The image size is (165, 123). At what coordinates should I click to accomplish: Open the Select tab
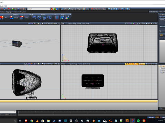click(15, 12)
